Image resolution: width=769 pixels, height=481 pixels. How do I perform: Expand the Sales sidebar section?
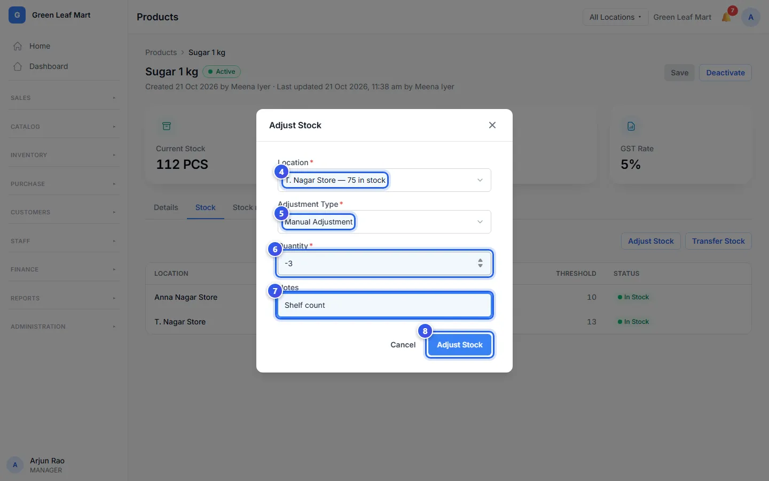pos(64,98)
